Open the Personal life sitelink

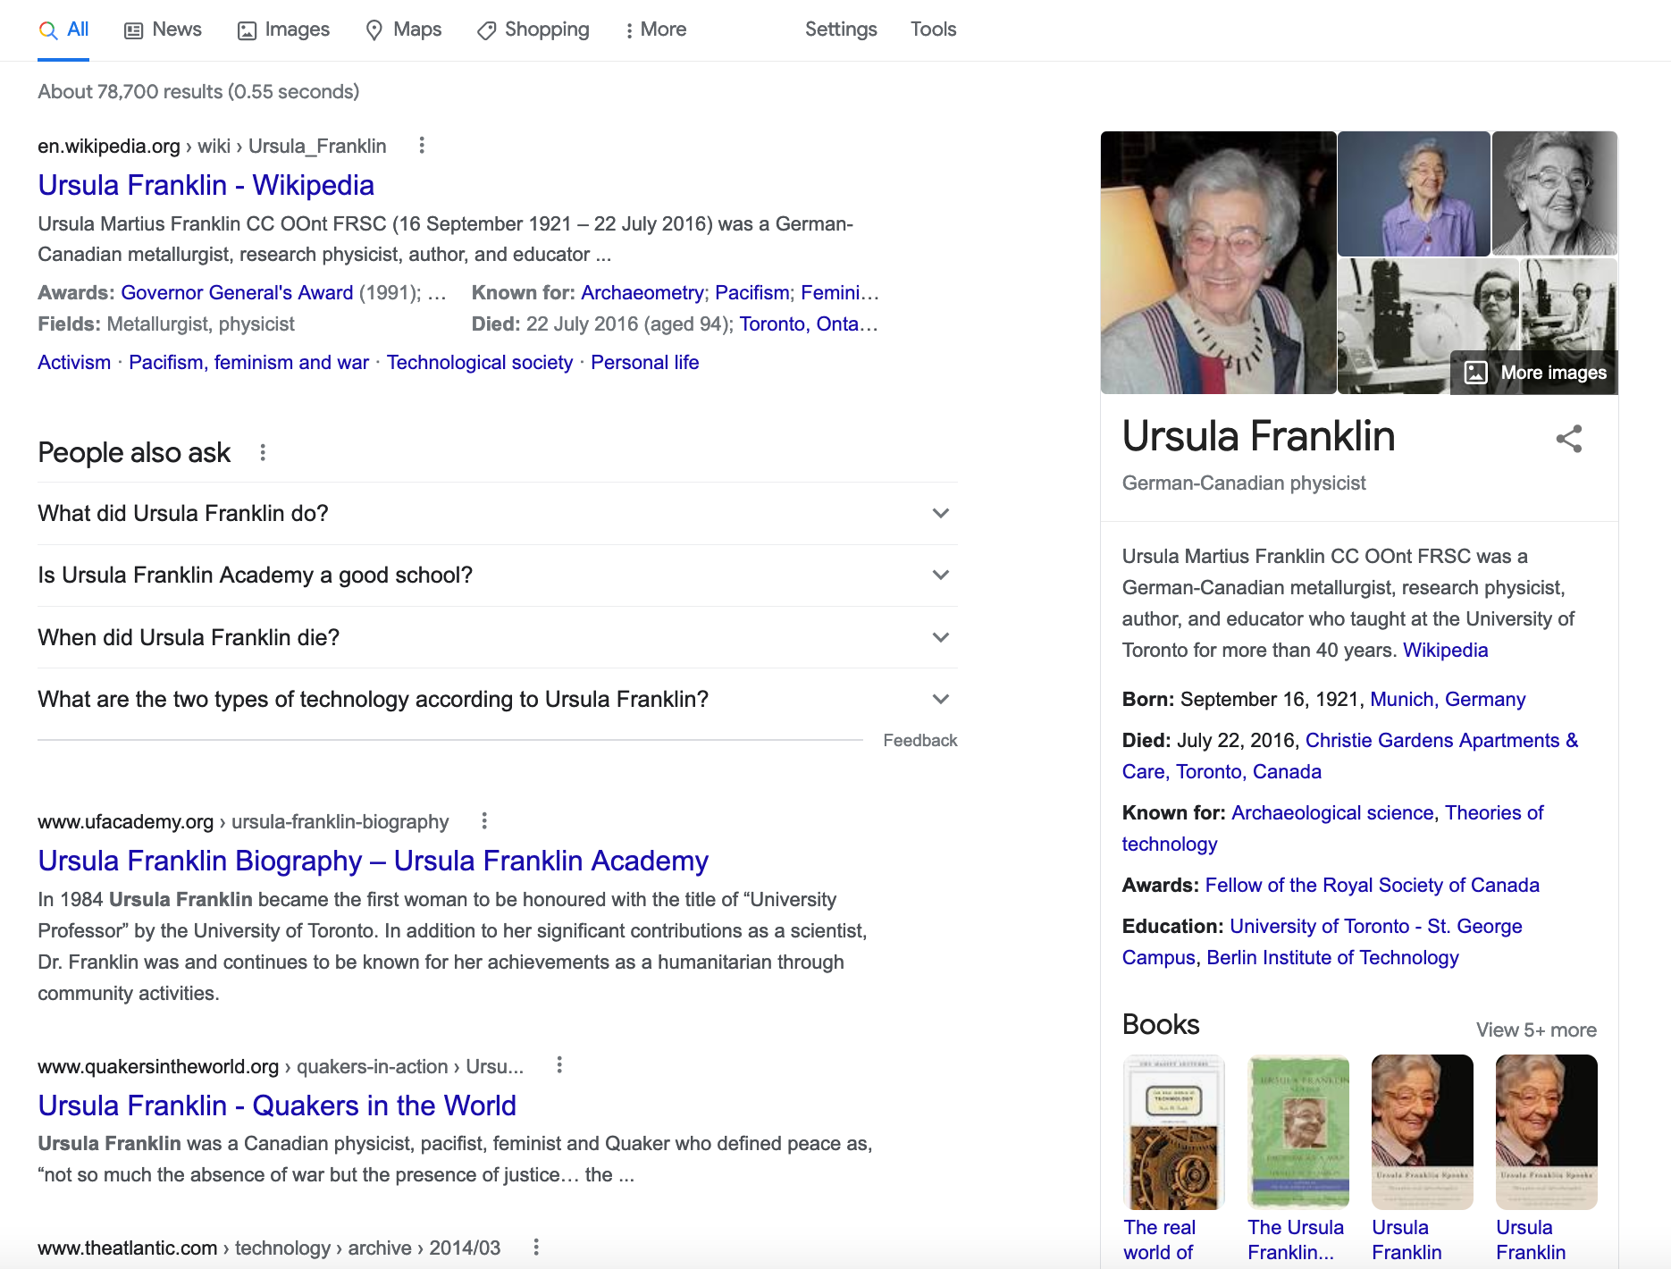pos(644,363)
